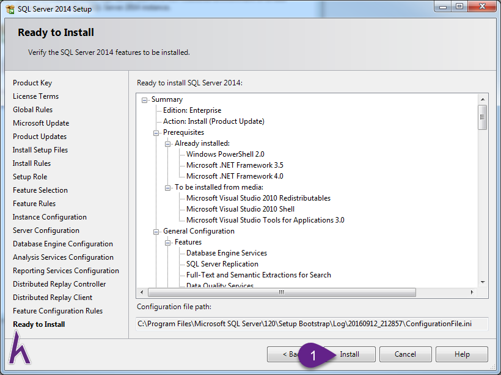
Task: Click the configuration file path field
Action: point(312,324)
